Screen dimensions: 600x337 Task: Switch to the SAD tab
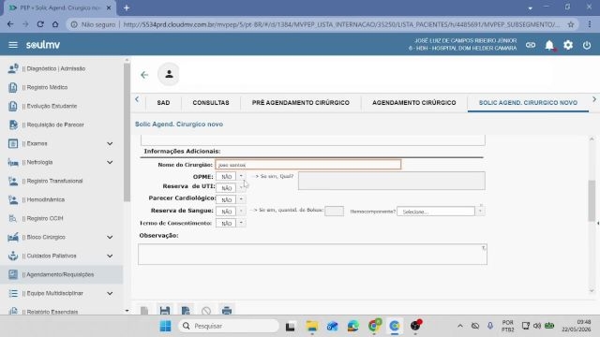(163, 103)
